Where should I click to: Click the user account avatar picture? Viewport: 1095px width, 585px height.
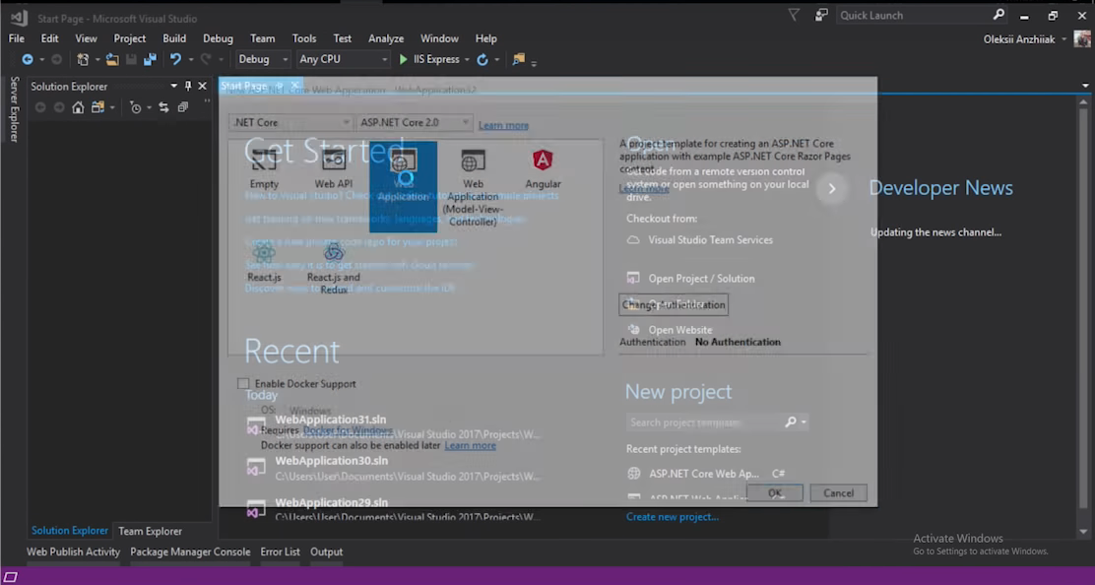pos(1082,39)
